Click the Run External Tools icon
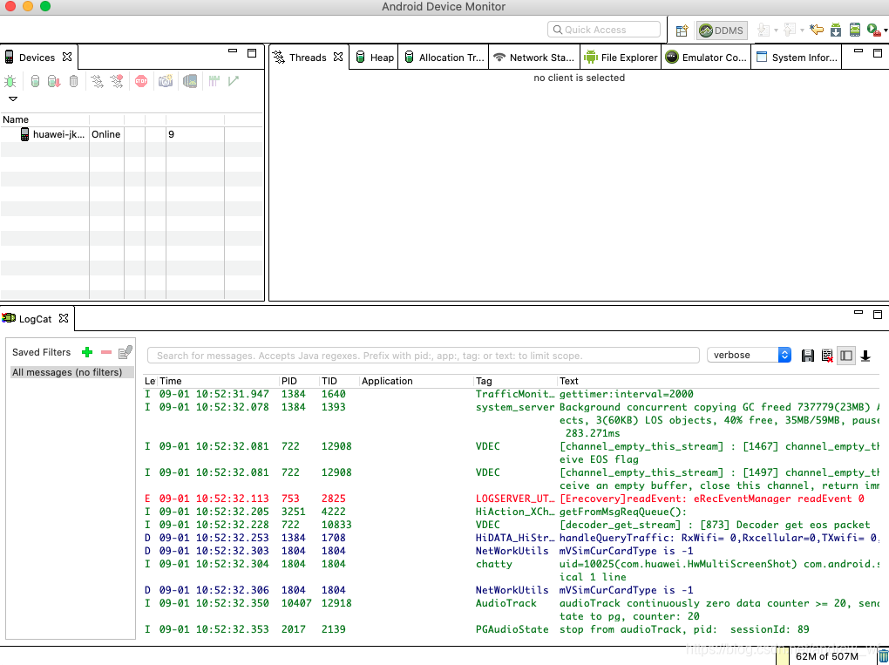 [873, 30]
